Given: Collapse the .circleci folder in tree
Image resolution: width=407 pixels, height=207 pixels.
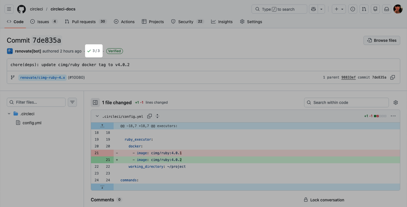Looking at the screenshot, I should click(x=9, y=114).
